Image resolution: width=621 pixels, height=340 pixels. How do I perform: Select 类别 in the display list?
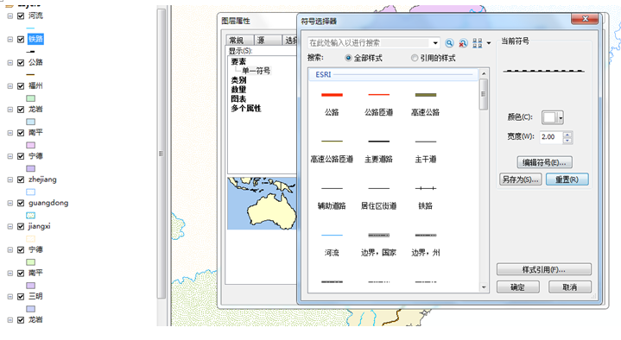[238, 80]
